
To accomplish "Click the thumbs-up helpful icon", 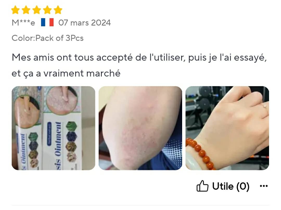I will click(x=202, y=186).
